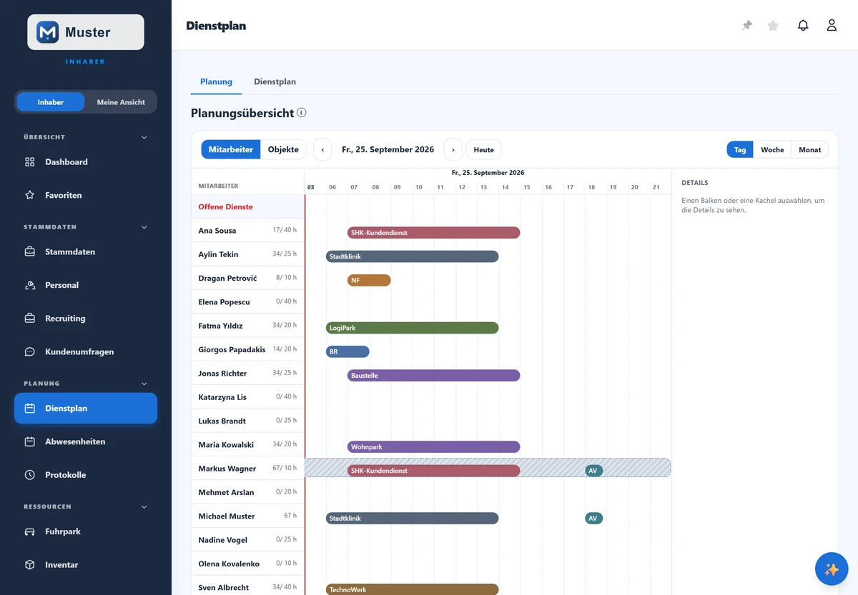Switch to Monat view
This screenshot has width=858, height=595.
[810, 150]
